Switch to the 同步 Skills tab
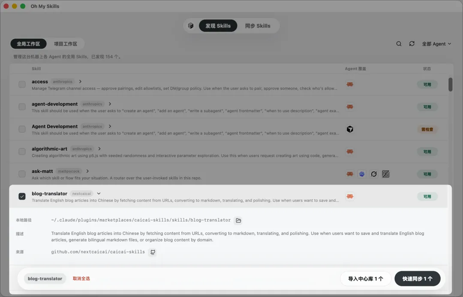Viewport: 463px width, 297px height. (x=258, y=26)
